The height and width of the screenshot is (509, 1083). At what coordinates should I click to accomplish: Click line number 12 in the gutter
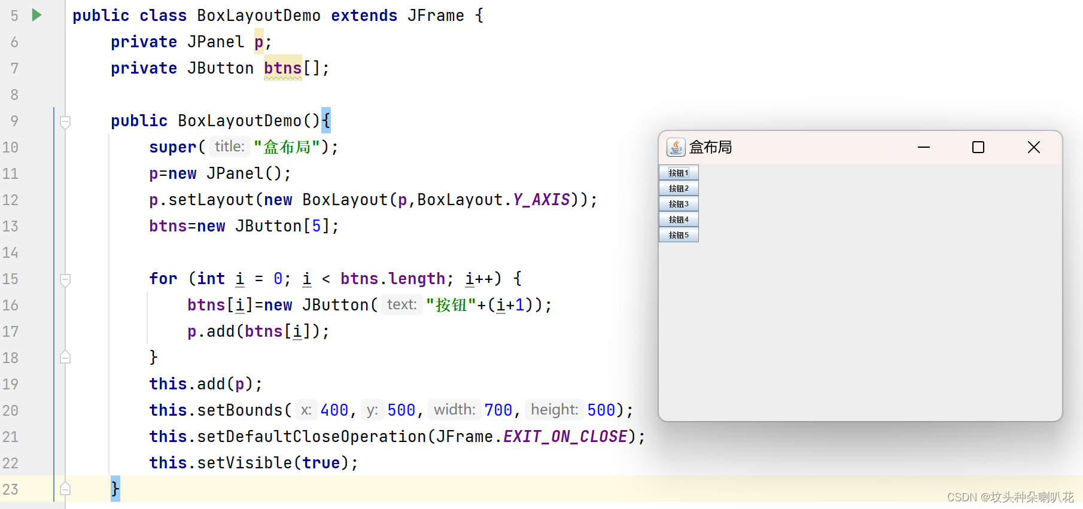10,200
